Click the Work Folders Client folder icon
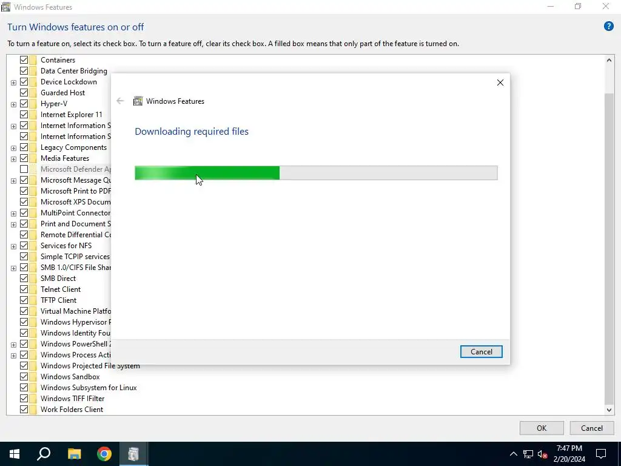This screenshot has height=466, width=621. click(33, 410)
